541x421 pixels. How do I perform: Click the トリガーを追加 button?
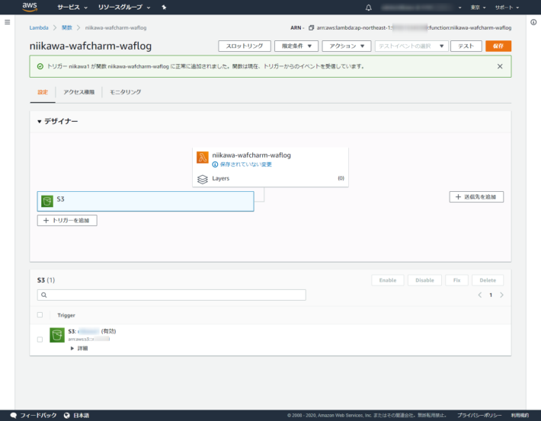[x=67, y=220]
